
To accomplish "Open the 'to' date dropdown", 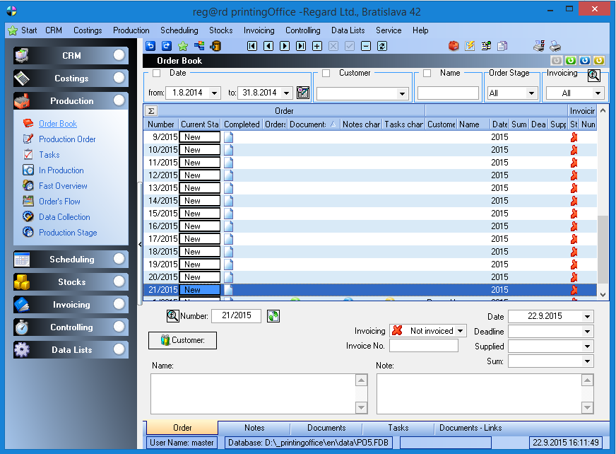I will [x=287, y=93].
